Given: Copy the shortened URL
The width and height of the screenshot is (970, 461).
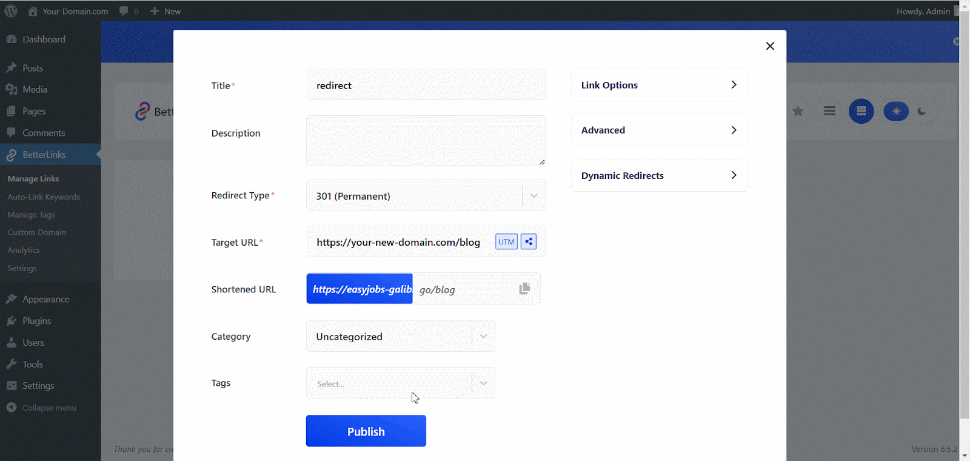Looking at the screenshot, I should [525, 289].
